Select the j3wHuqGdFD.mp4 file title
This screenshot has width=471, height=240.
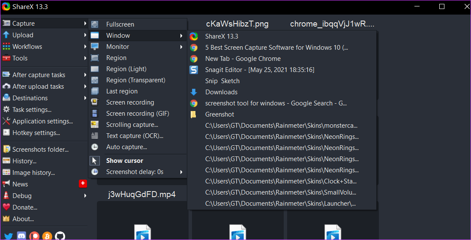(142, 194)
